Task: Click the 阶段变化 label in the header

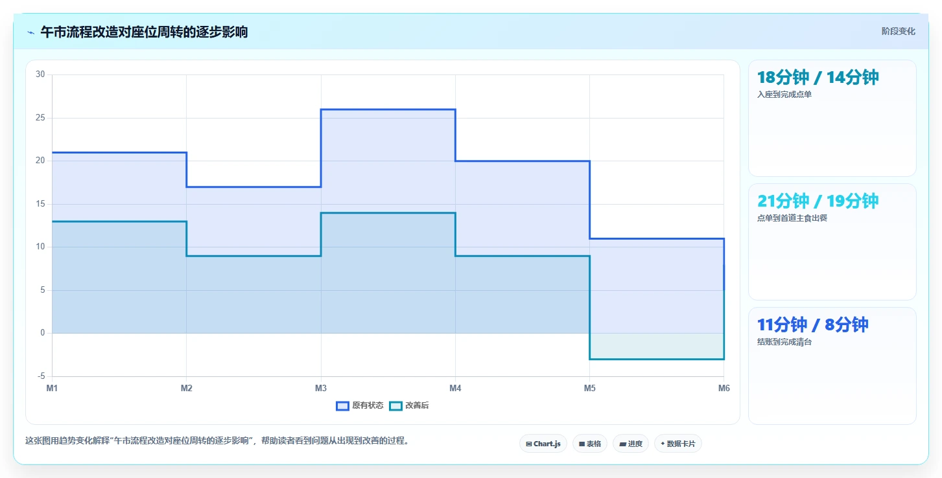Action: click(x=899, y=31)
